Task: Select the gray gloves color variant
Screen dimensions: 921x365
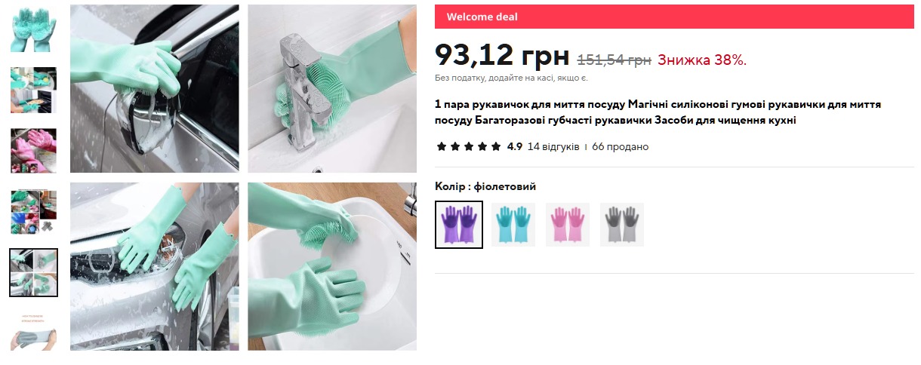Action: coord(622,225)
